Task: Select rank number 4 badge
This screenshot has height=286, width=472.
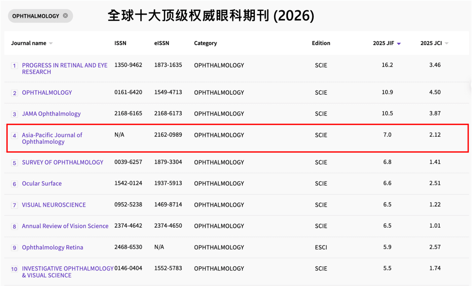Action: (x=14, y=135)
